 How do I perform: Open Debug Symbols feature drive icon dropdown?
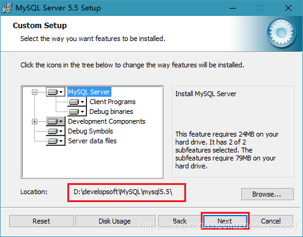pyautogui.click(x=56, y=131)
